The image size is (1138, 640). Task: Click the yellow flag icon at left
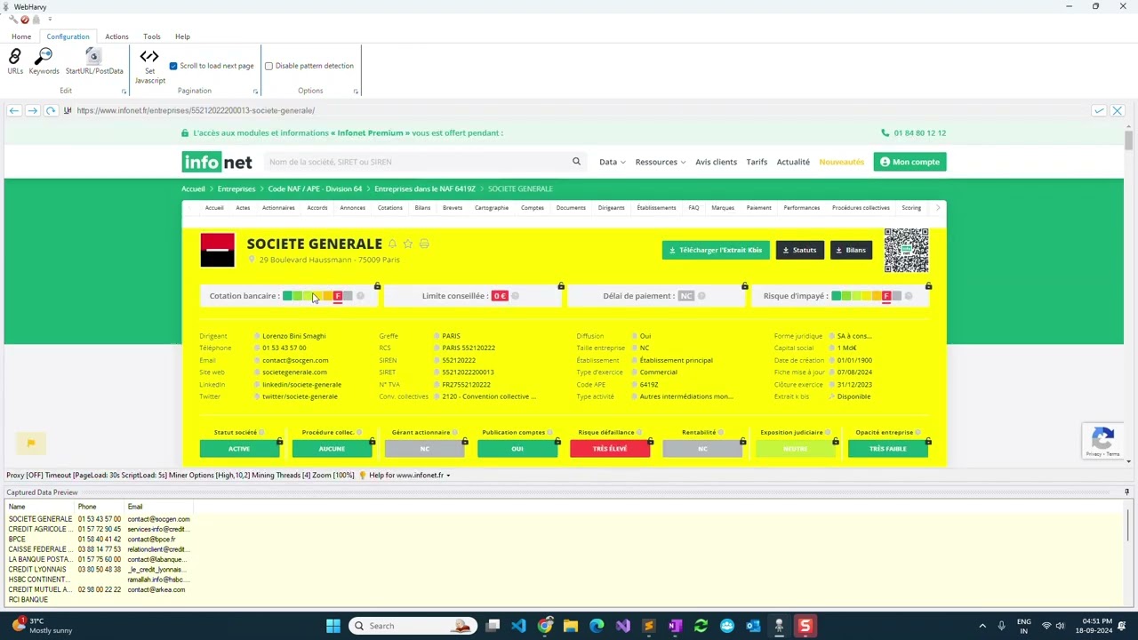(x=31, y=443)
